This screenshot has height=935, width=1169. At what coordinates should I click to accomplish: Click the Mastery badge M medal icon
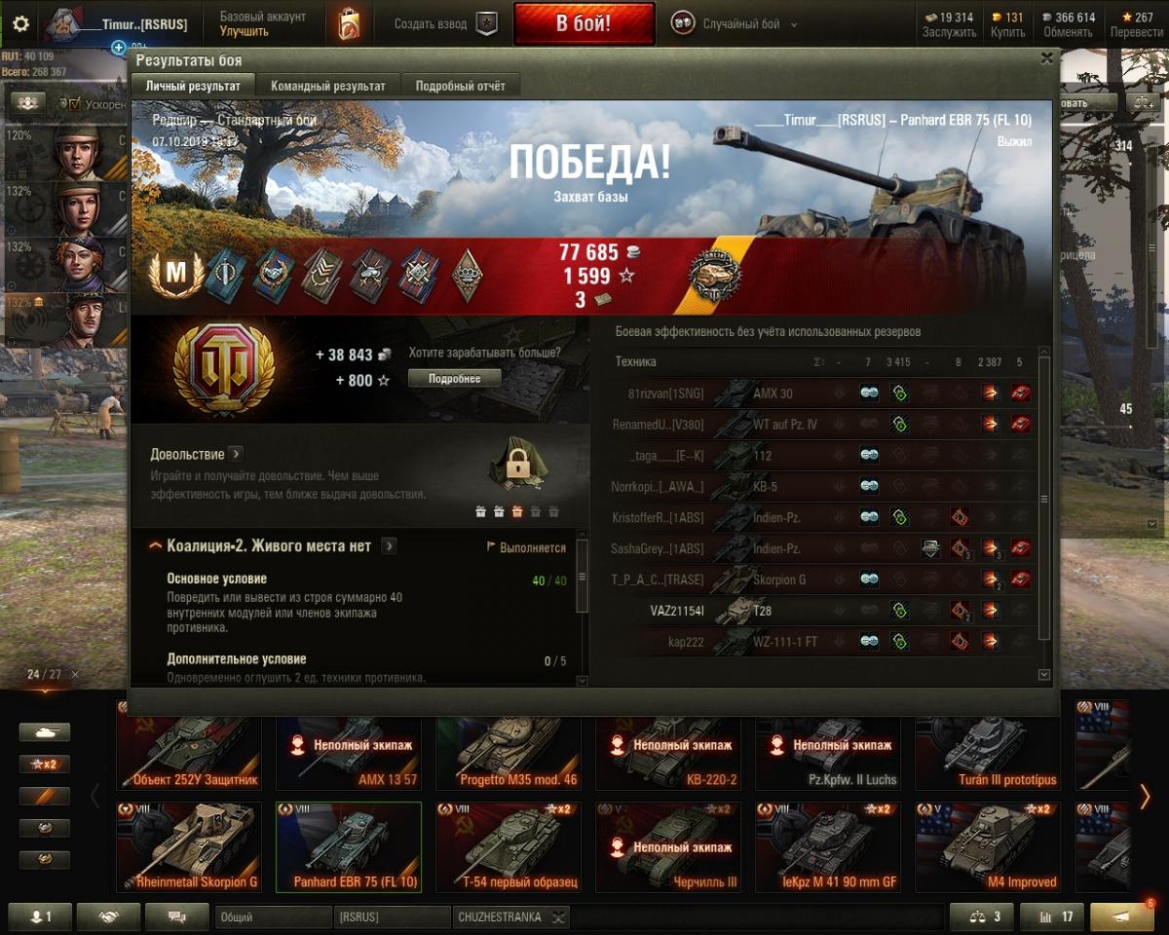(x=176, y=275)
